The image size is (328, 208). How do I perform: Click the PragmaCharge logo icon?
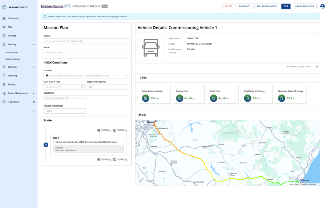click(x=4, y=7)
